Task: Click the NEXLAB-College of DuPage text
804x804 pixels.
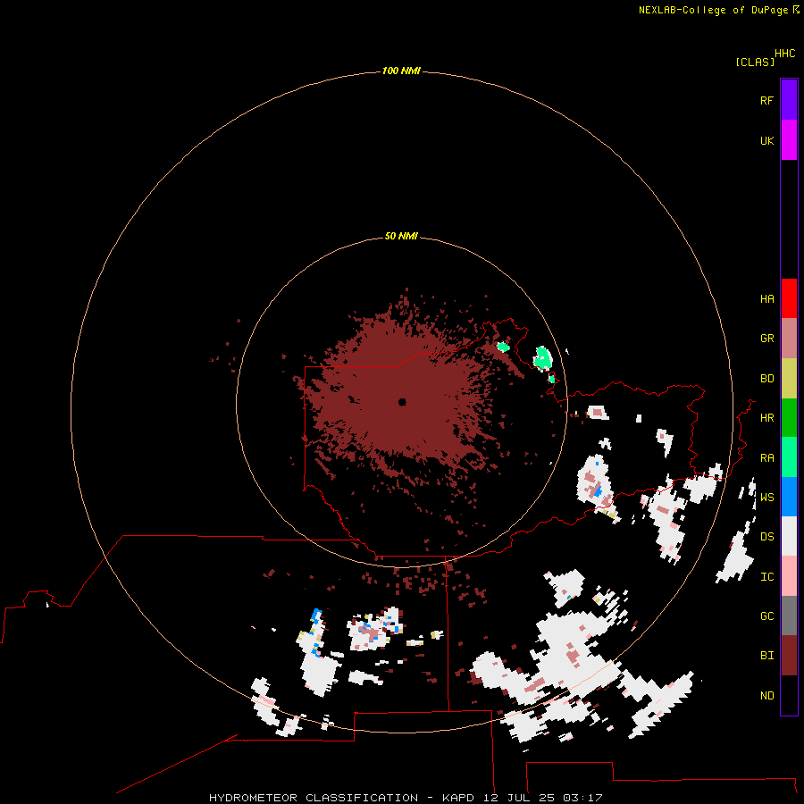Action: coord(713,10)
